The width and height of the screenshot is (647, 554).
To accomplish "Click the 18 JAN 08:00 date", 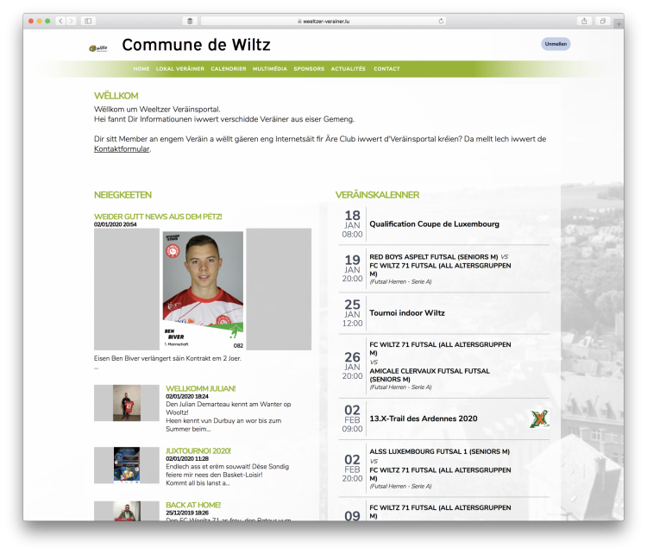I will point(352,224).
